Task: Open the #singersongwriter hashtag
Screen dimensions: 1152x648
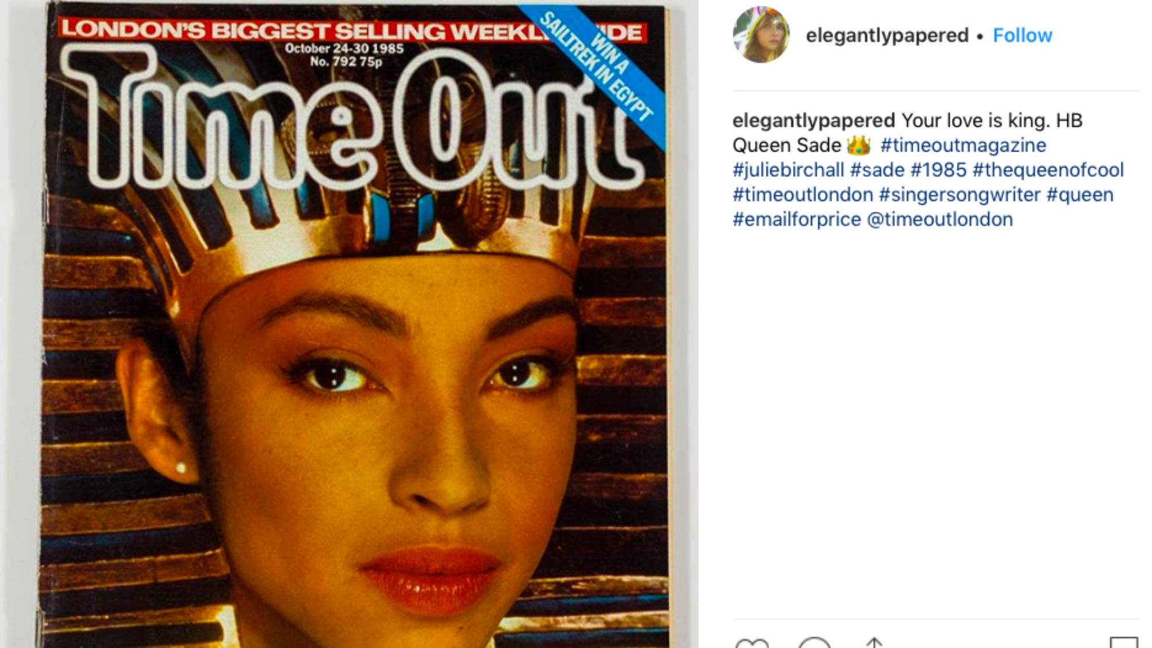Action: [x=960, y=195]
